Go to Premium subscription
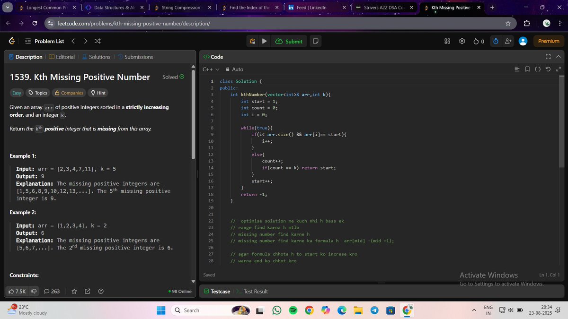Screen dimensions: 568x319 [549, 41]
